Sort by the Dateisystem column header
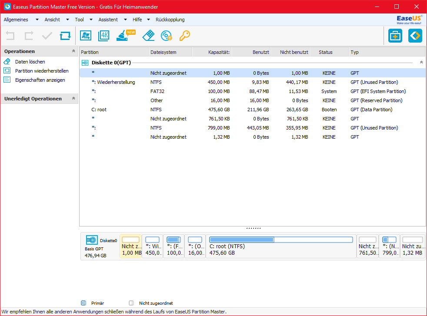 click(171, 52)
